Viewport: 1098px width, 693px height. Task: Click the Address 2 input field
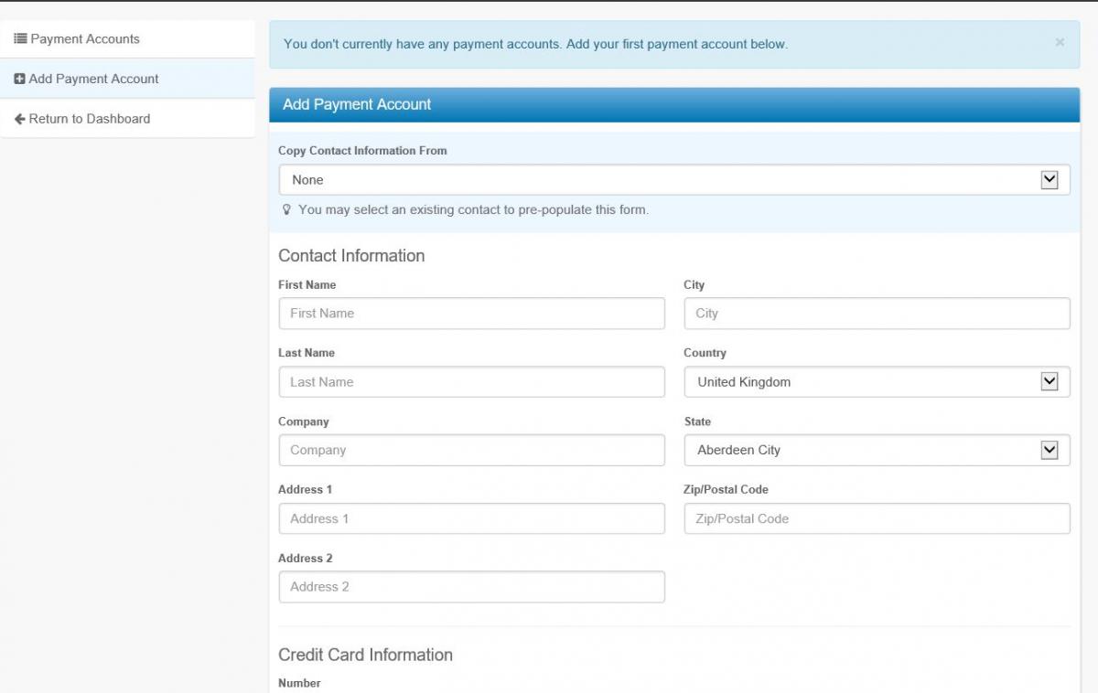(x=472, y=587)
